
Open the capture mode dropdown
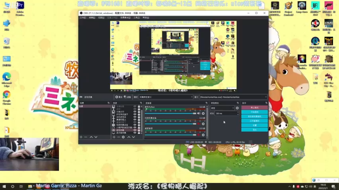coord(166,97)
